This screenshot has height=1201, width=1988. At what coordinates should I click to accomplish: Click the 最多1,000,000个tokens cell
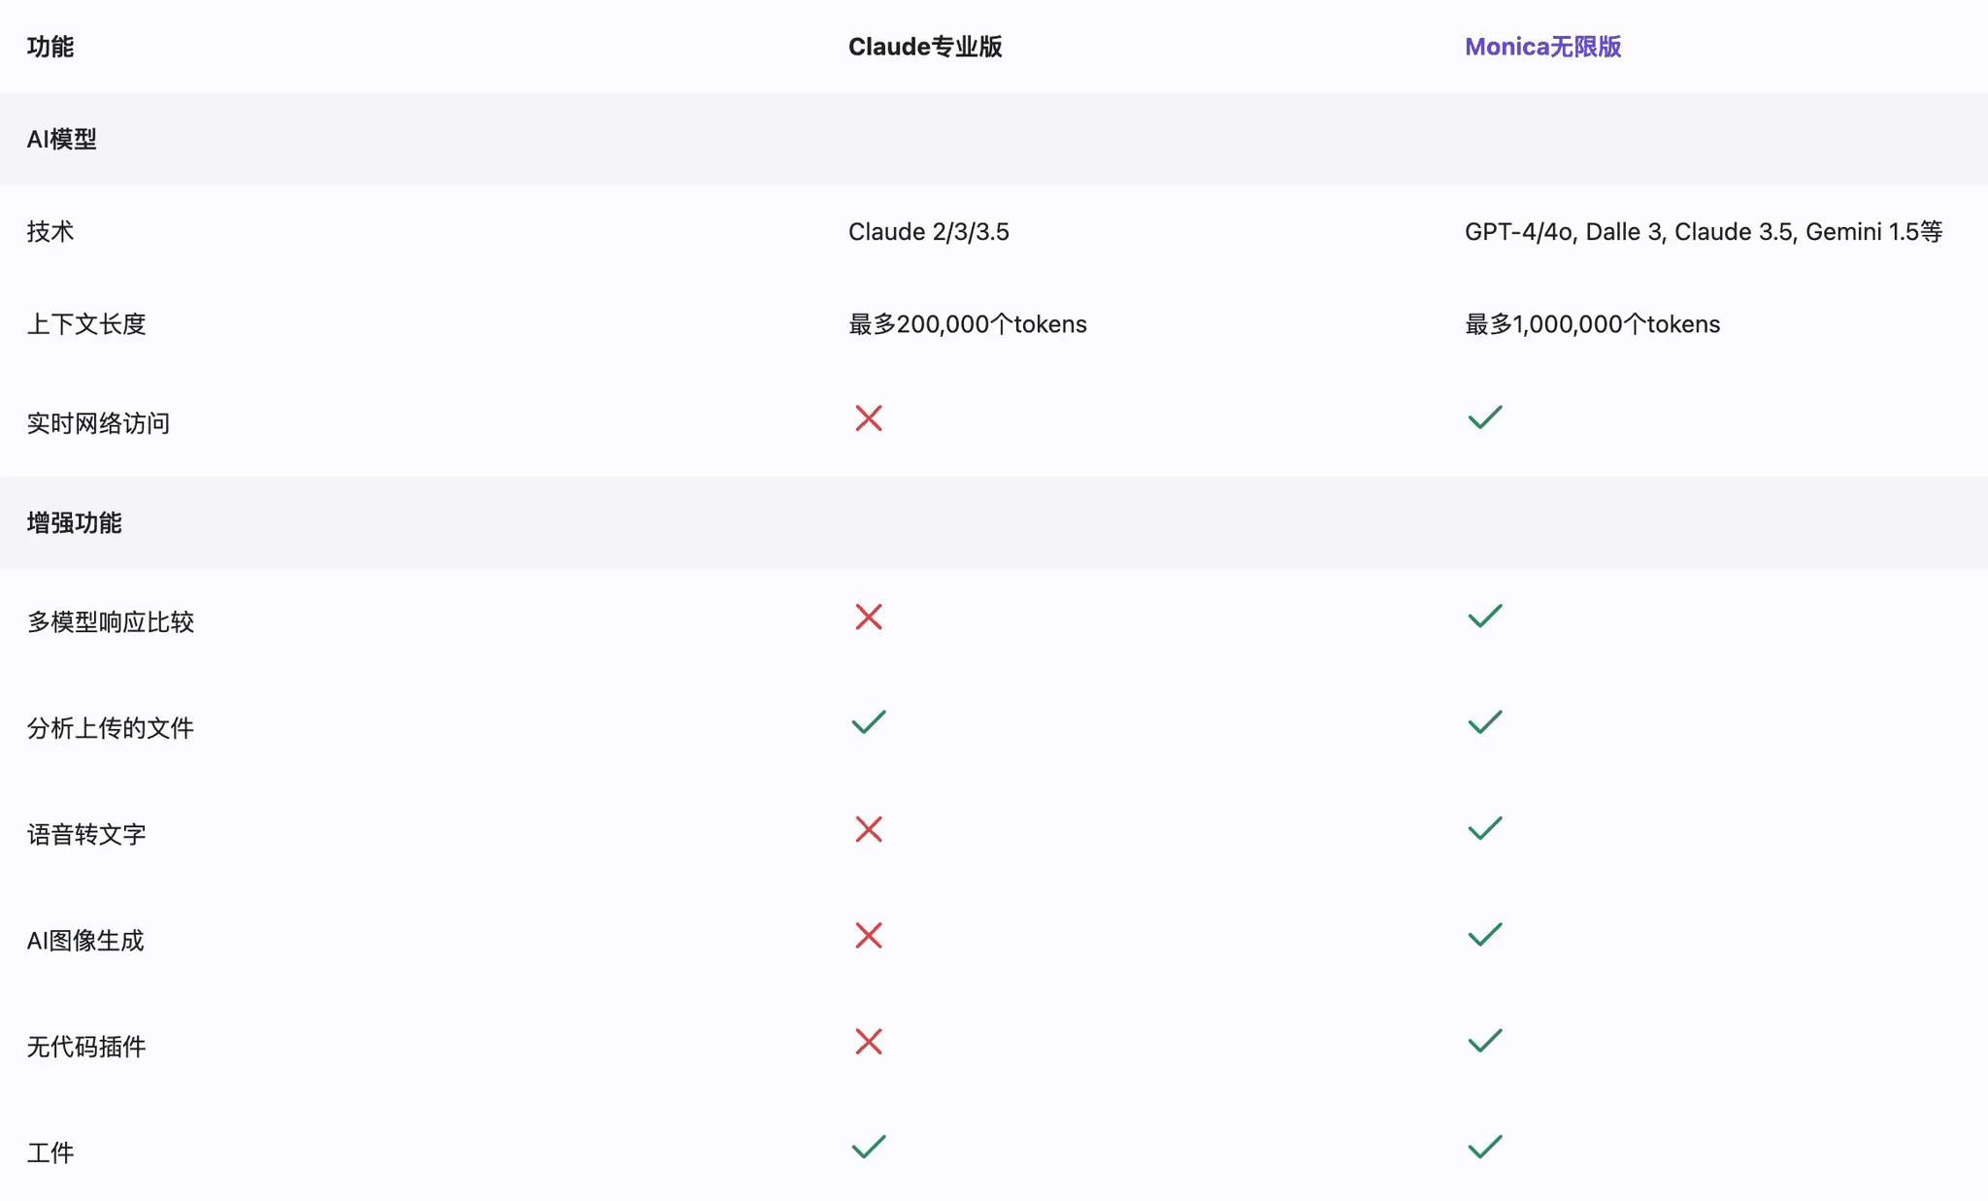click(1593, 324)
